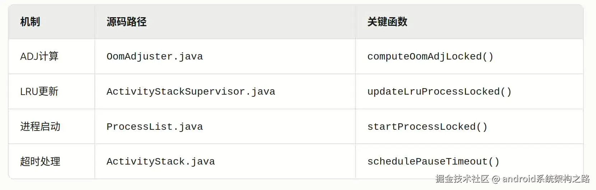Screen dimensions: 596x190
Task: Click the OomAdjuster.java source path
Action: pyautogui.click(x=155, y=57)
